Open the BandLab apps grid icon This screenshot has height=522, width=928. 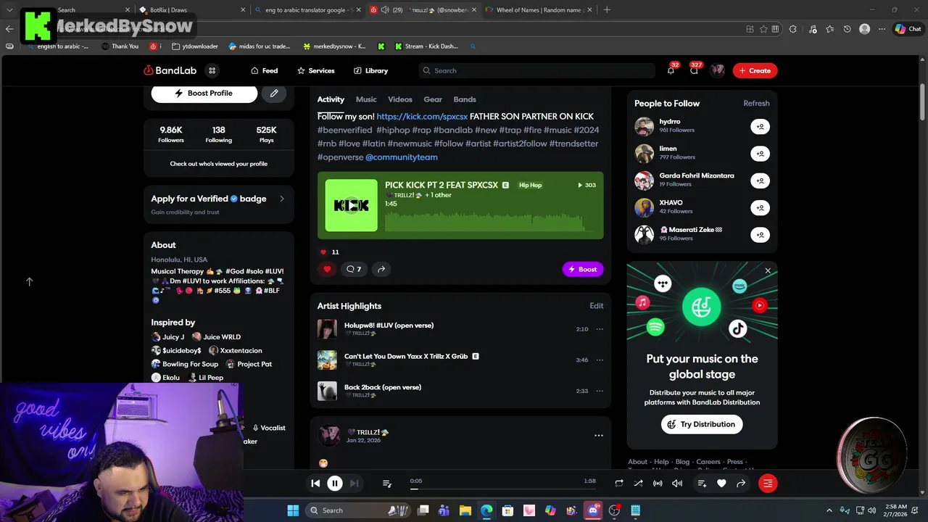212,70
